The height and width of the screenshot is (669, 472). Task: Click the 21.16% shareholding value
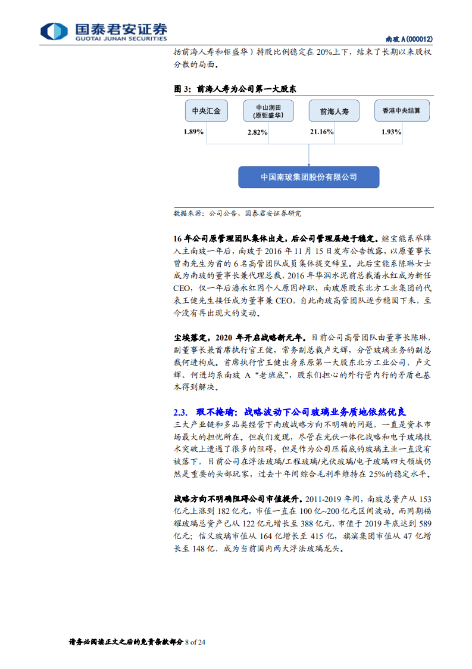[321, 132]
